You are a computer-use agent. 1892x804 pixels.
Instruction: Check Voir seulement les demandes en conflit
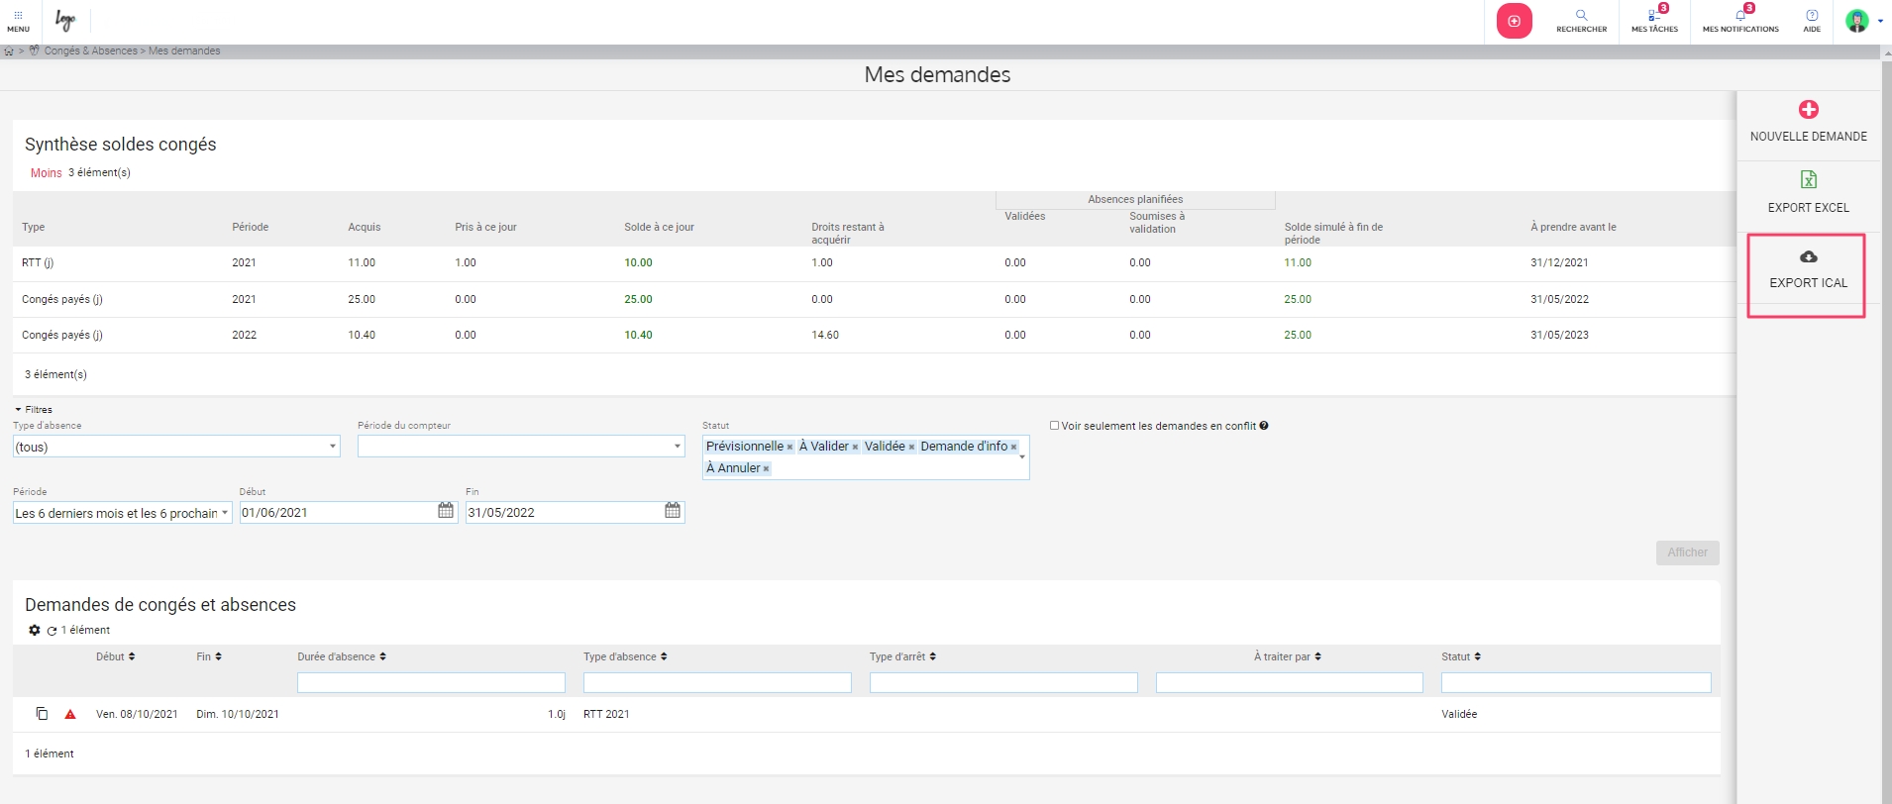[1054, 426]
